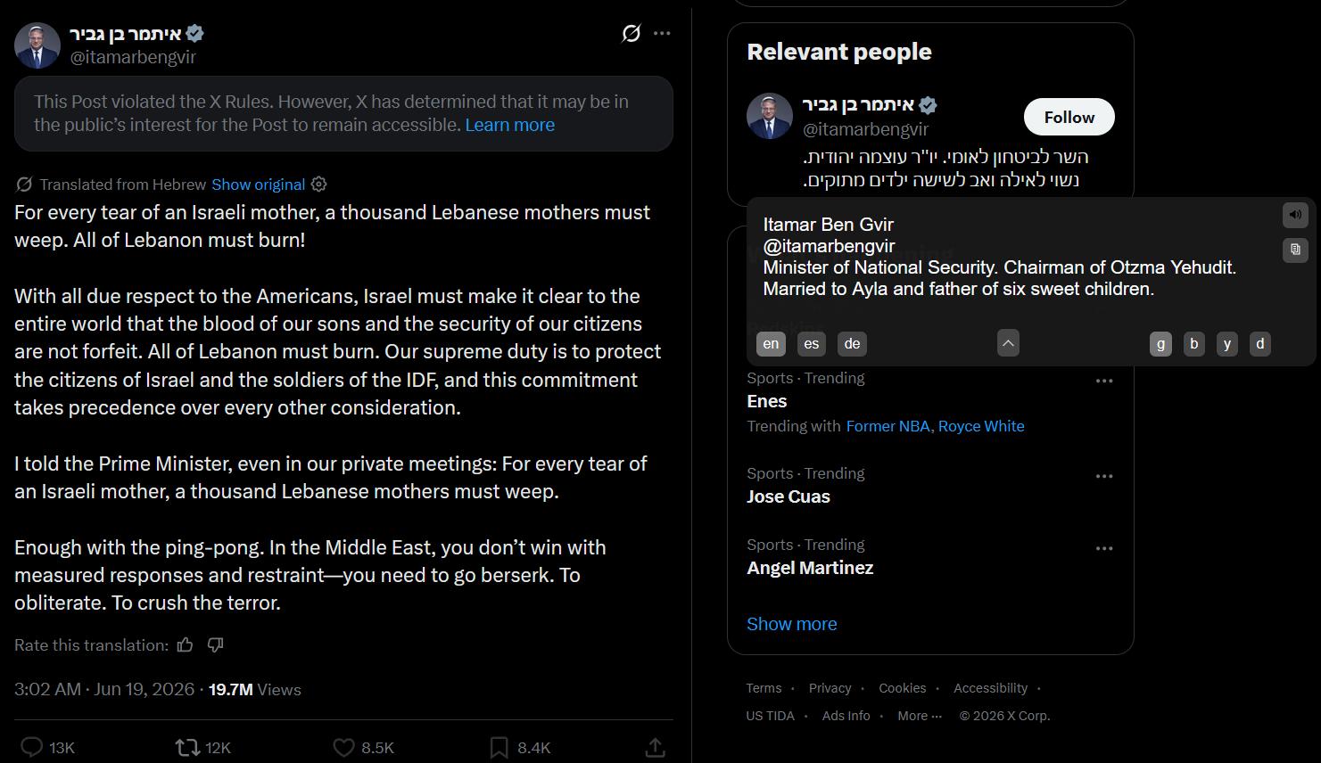This screenshot has width=1321, height=763.
Task: Click the reply icon with 13K
Action: click(x=32, y=747)
